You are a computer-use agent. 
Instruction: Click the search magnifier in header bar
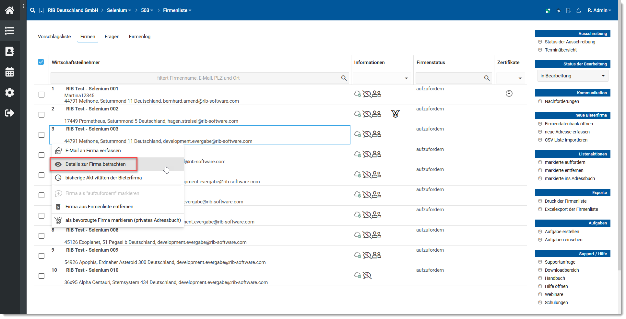pyautogui.click(x=33, y=10)
